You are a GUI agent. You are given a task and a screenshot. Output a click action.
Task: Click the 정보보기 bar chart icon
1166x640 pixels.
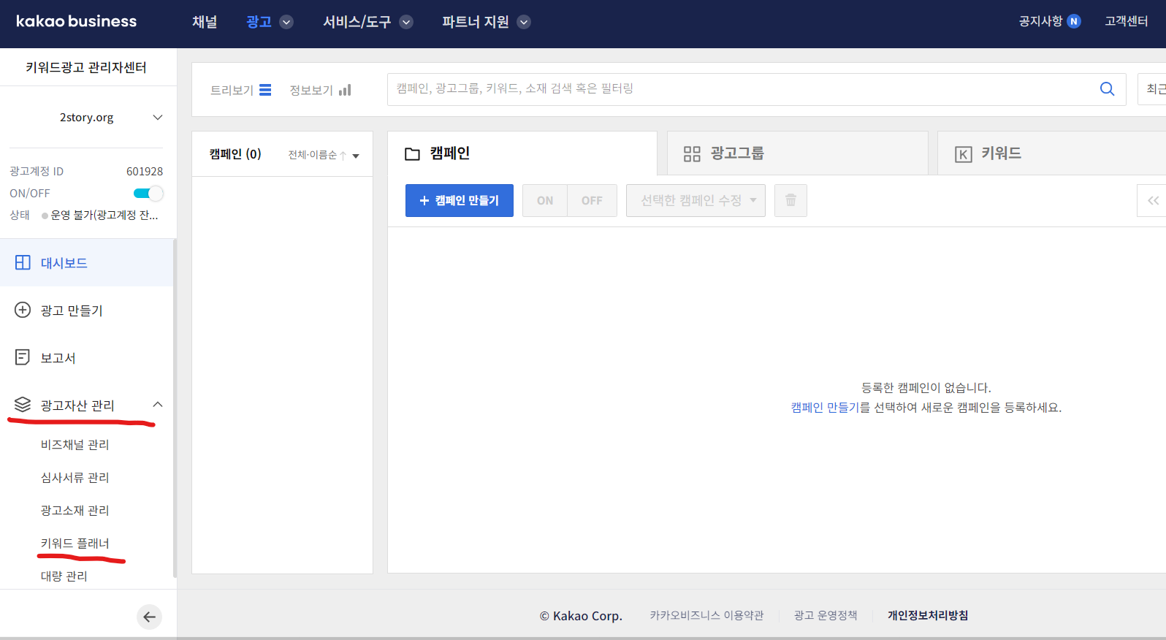345,90
